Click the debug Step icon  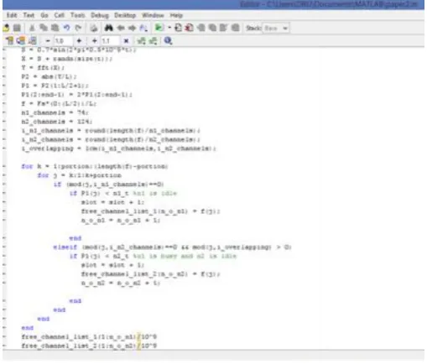point(200,28)
